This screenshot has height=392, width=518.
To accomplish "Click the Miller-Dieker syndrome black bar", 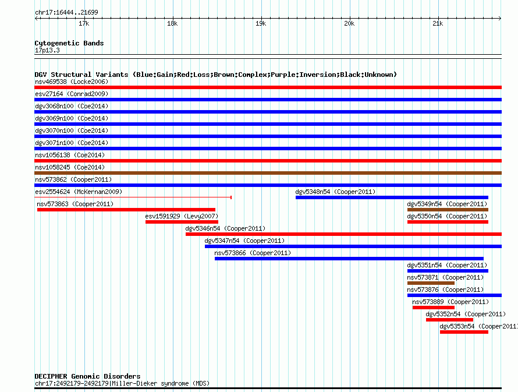I will coord(268,389).
